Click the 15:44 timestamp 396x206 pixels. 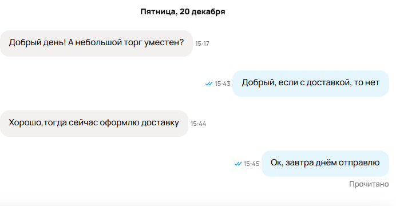[x=198, y=124]
